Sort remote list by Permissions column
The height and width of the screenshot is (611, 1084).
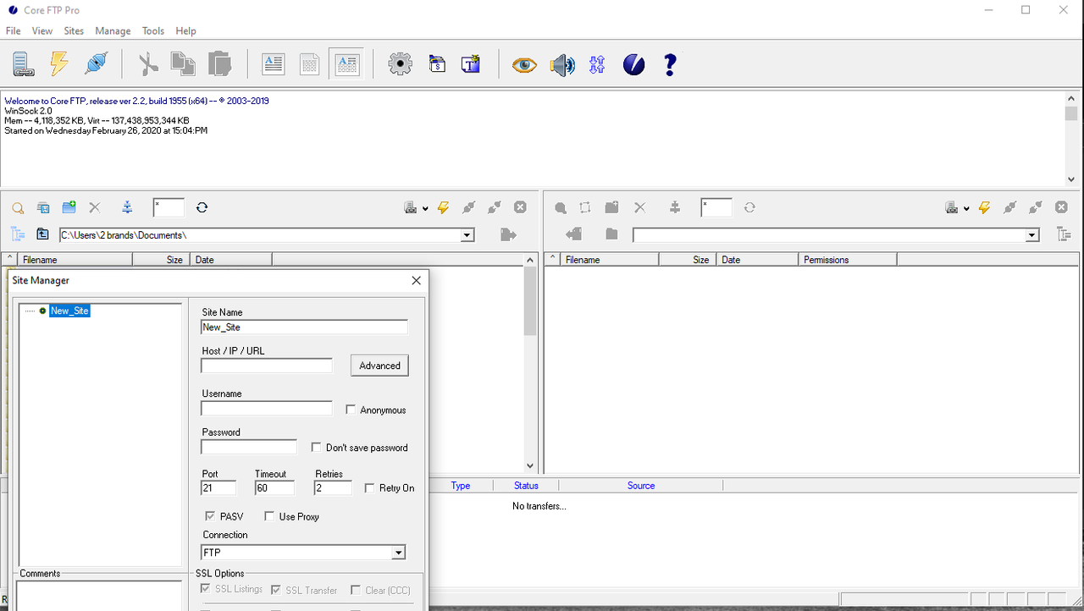(x=847, y=260)
